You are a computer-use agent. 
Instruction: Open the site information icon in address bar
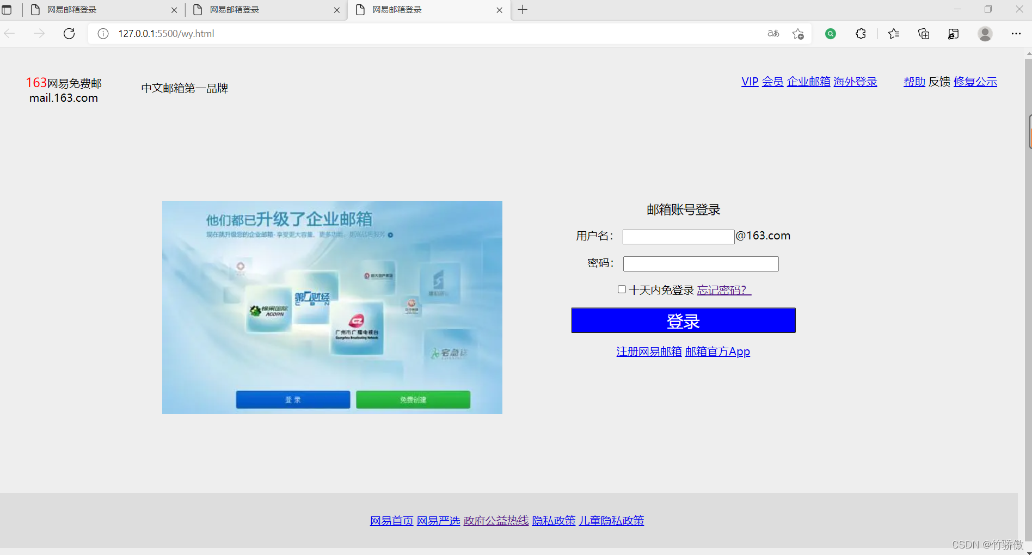pyautogui.click(x=103, y=34)
